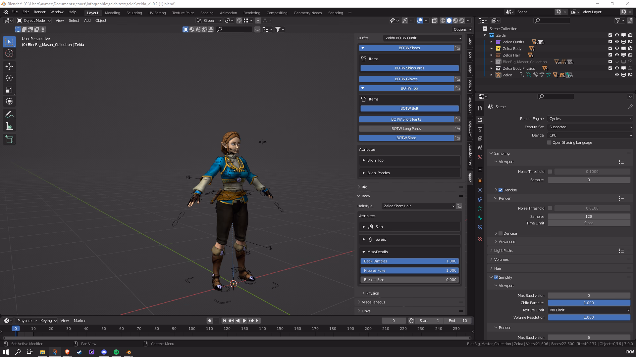Pick the Add Cube tool
The height and width of the screenshot is (357, 636).
pyautogui.click(x=9, y=139)
